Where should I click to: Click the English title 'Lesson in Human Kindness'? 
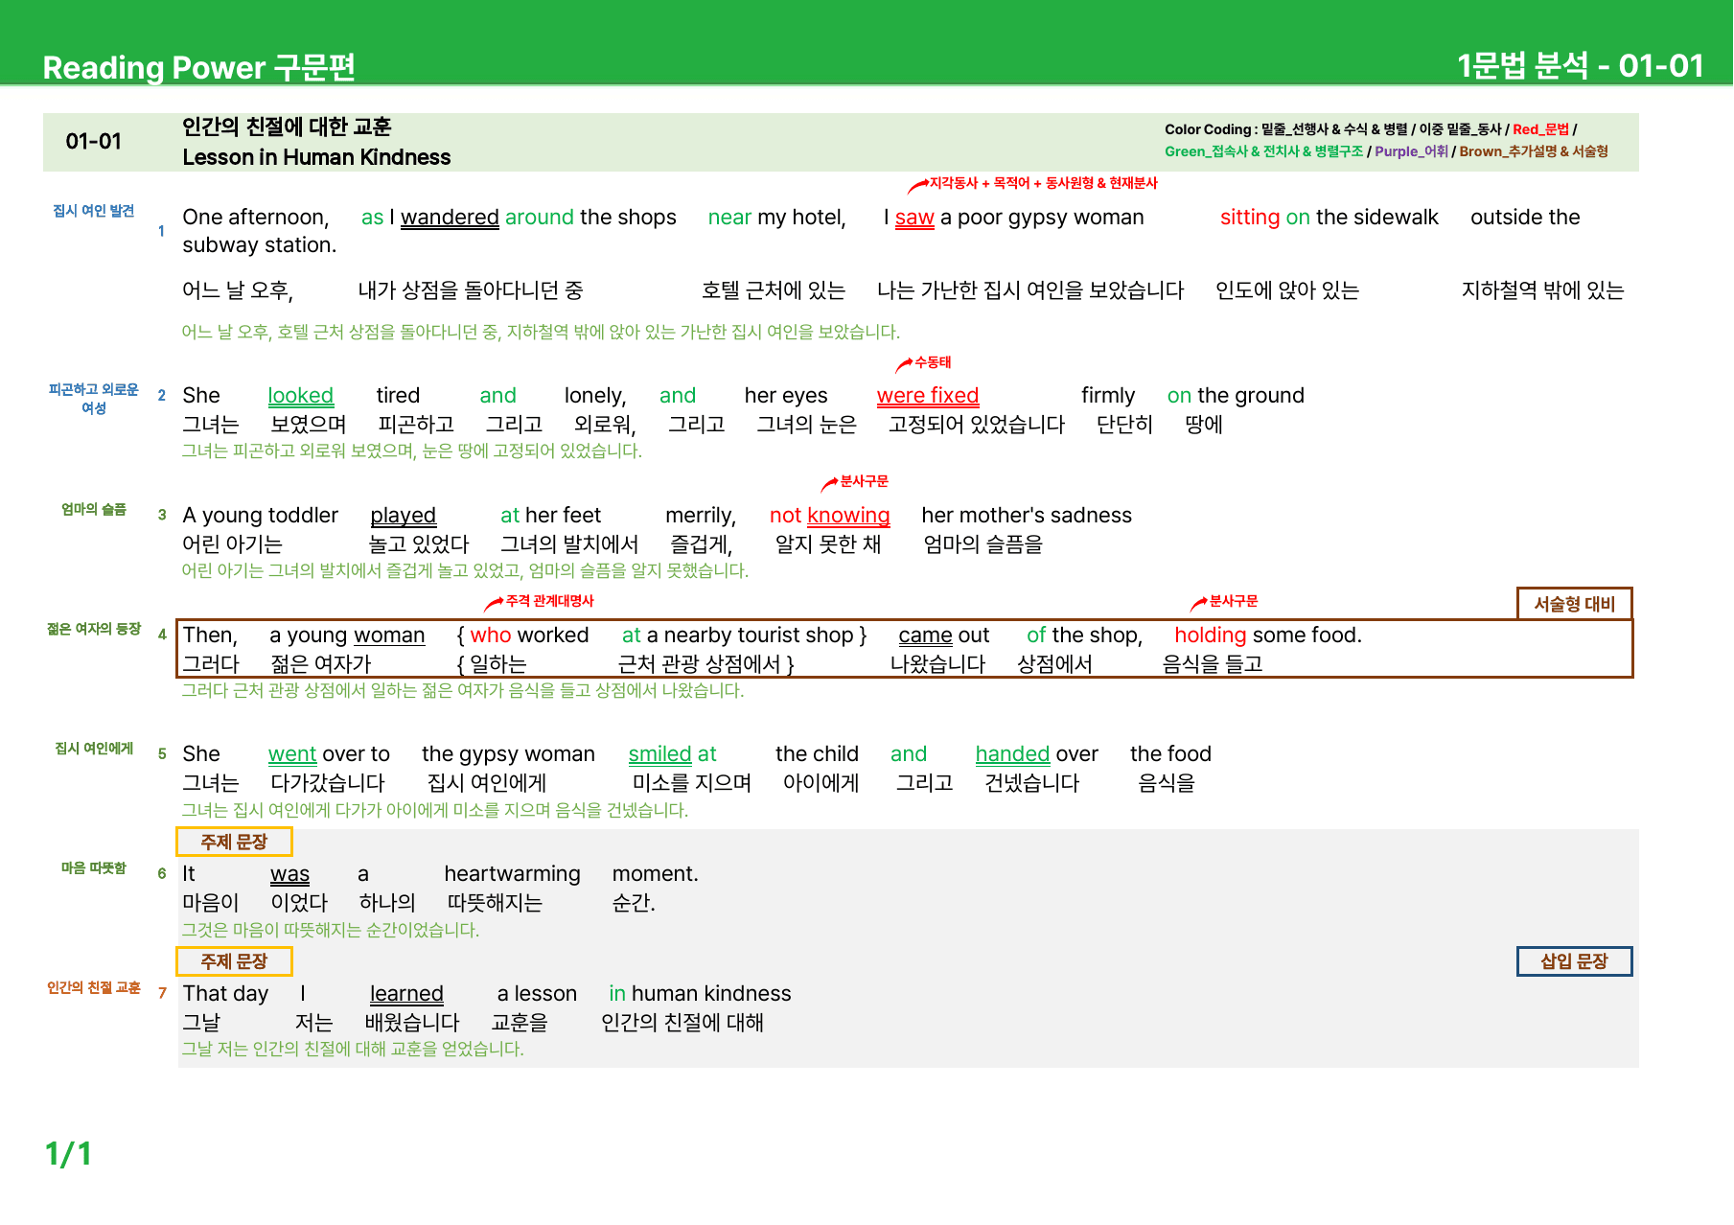[316, 157]
